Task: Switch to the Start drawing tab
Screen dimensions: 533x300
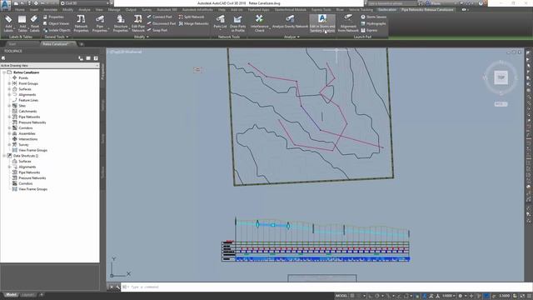Action: point(13,44)
